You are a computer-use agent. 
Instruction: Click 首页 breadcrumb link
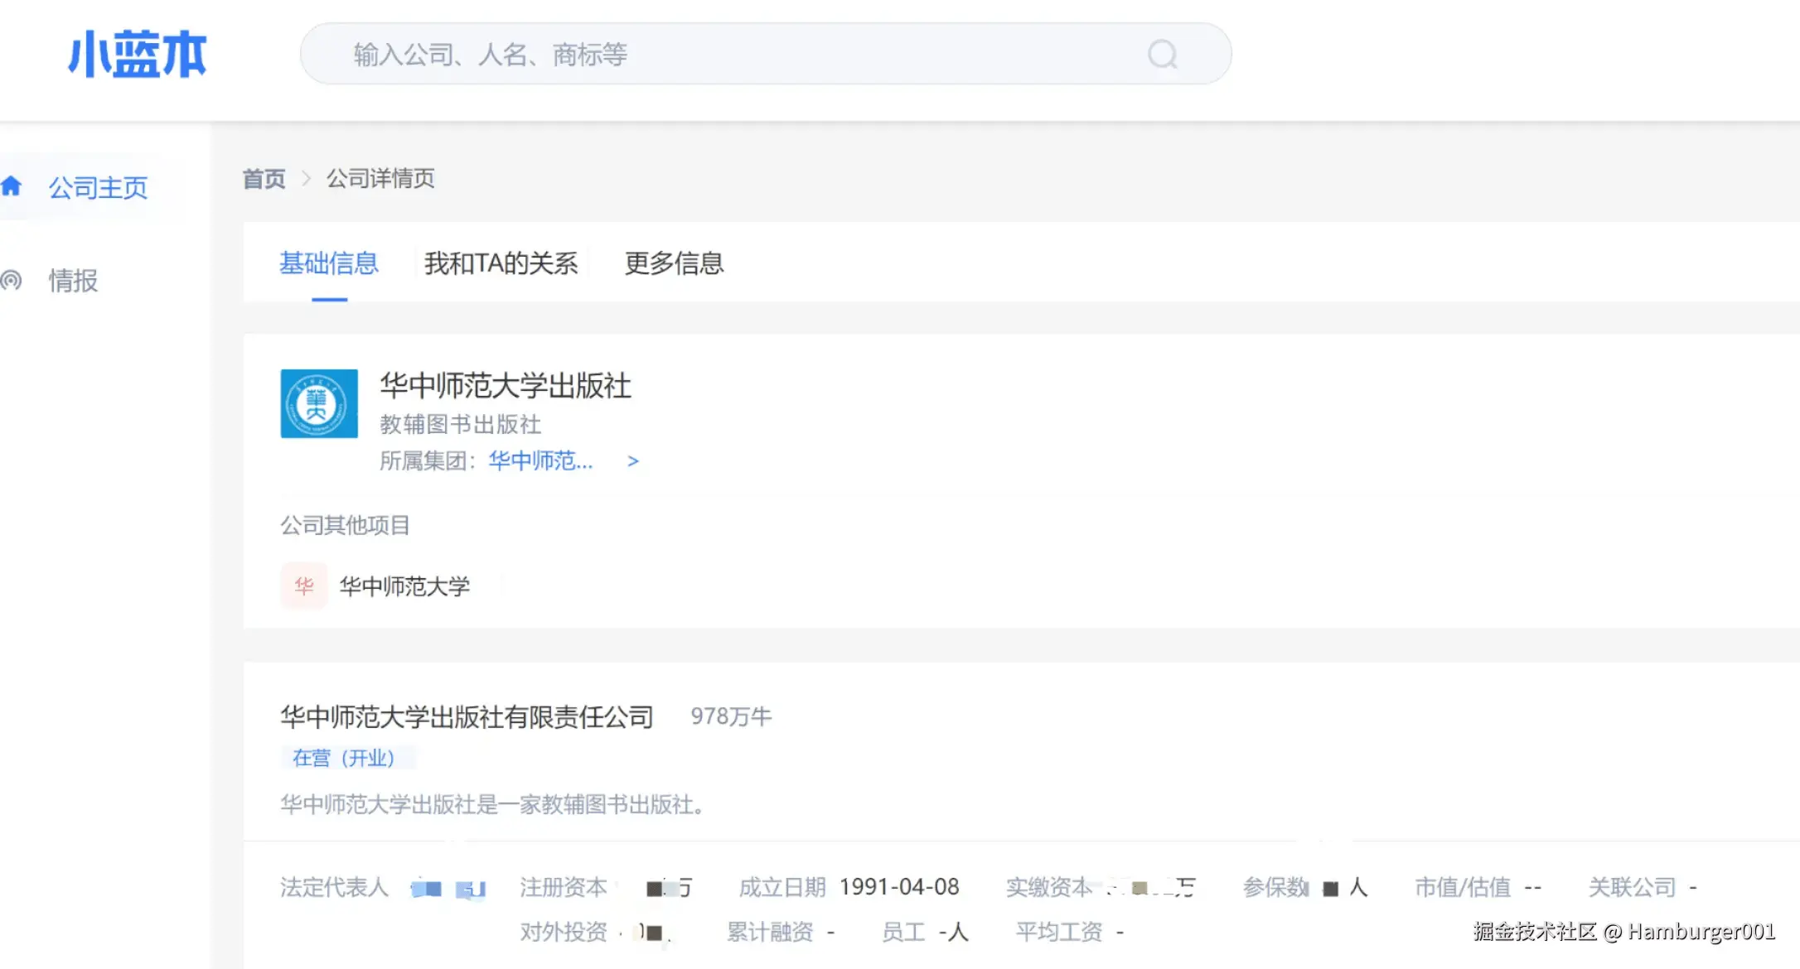pyautogui.click(x=264, y=178)
